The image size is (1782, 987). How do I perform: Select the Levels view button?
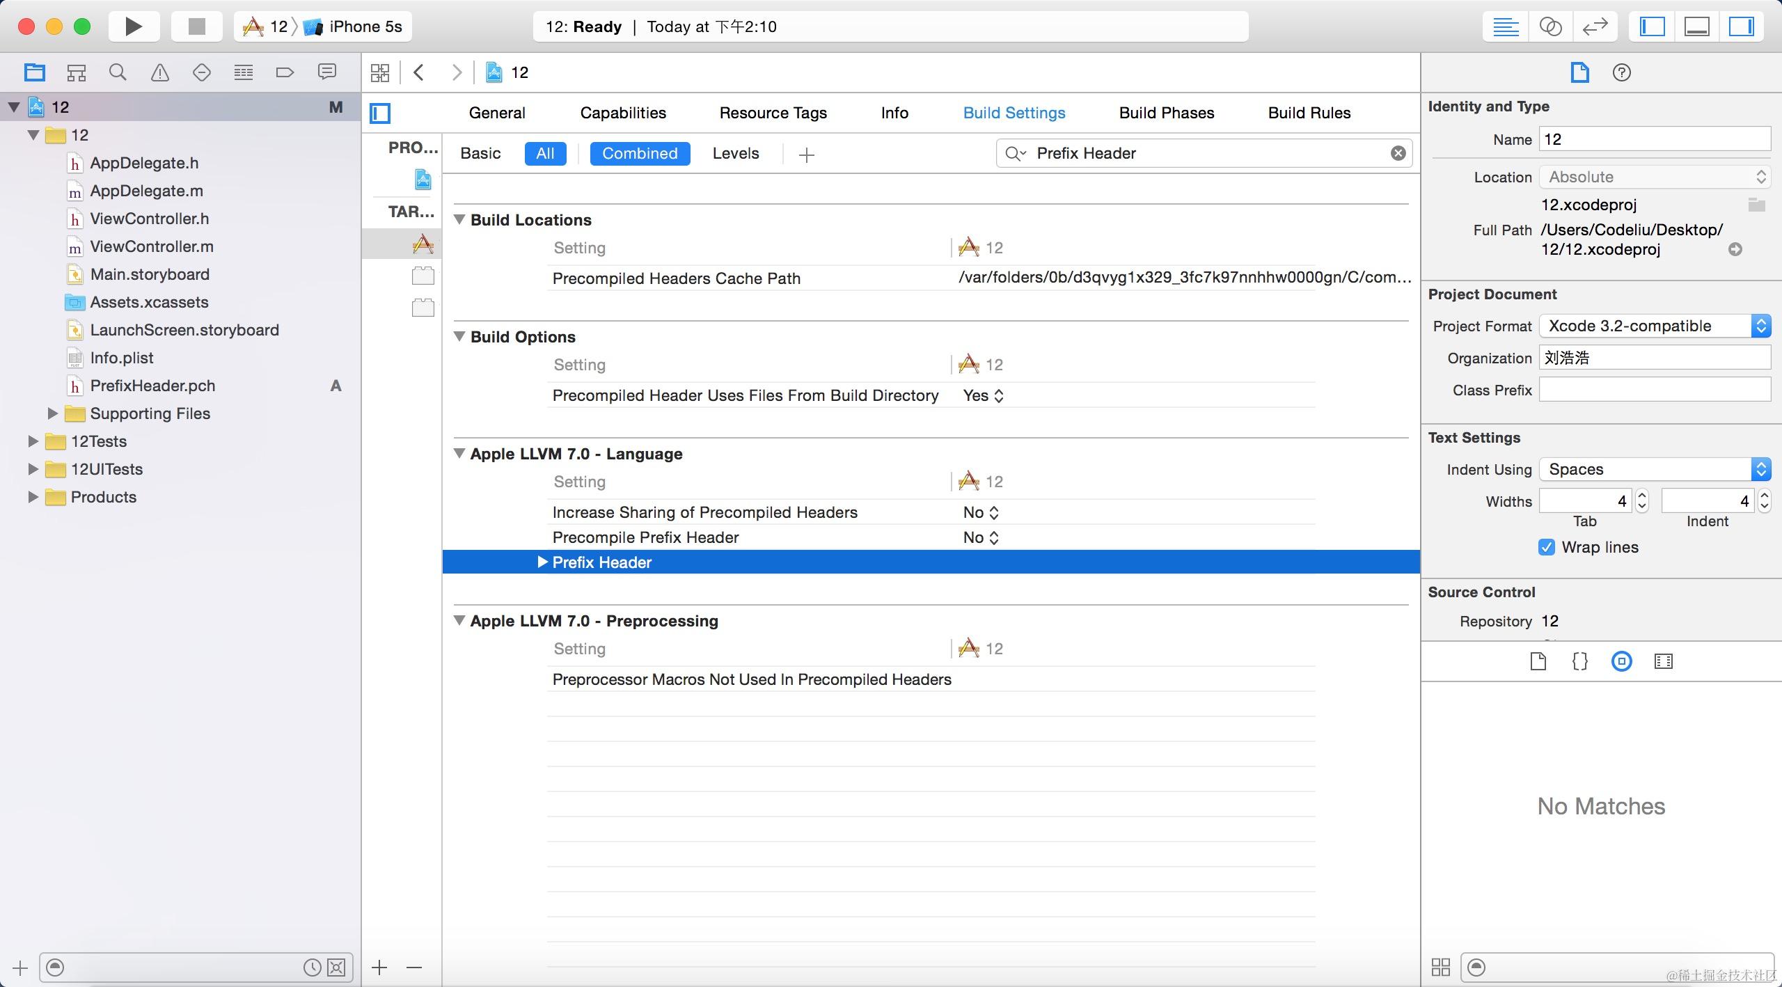[735, 153]
